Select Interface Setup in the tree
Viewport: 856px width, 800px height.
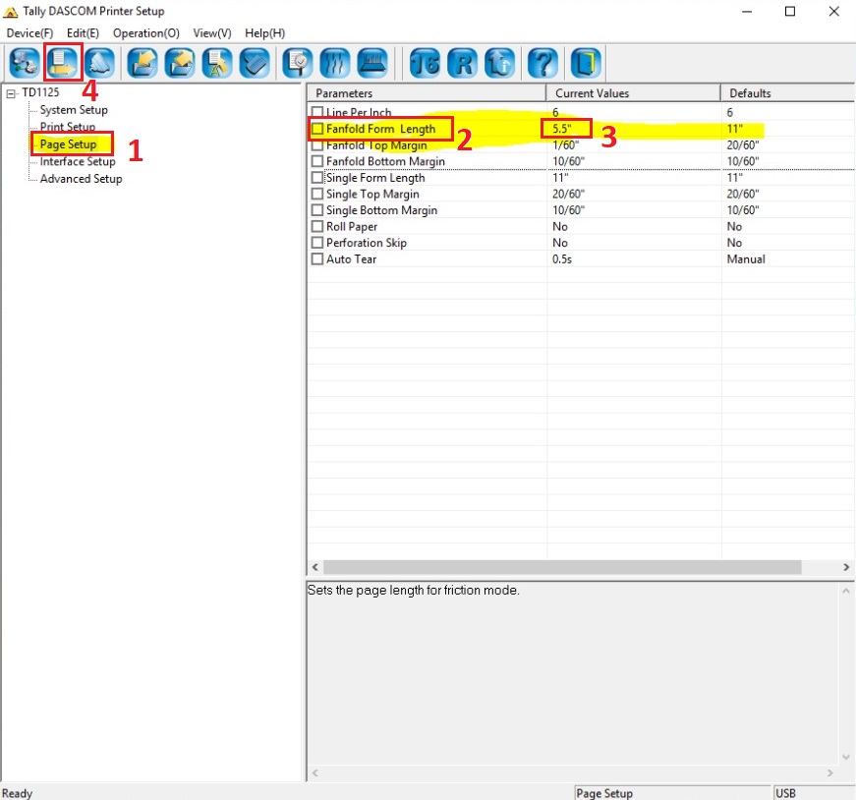pyautogui.click(x=78, y=161)
